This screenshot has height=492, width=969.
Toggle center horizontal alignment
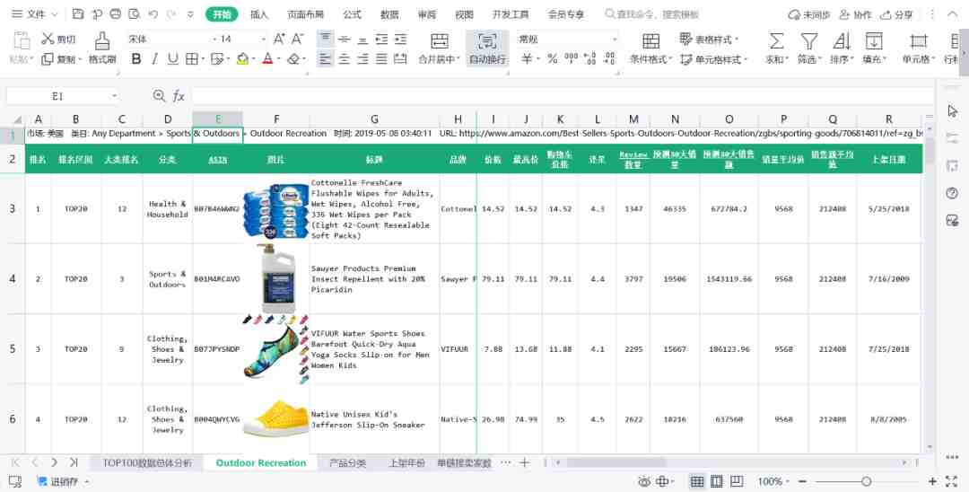coord(345,59)
